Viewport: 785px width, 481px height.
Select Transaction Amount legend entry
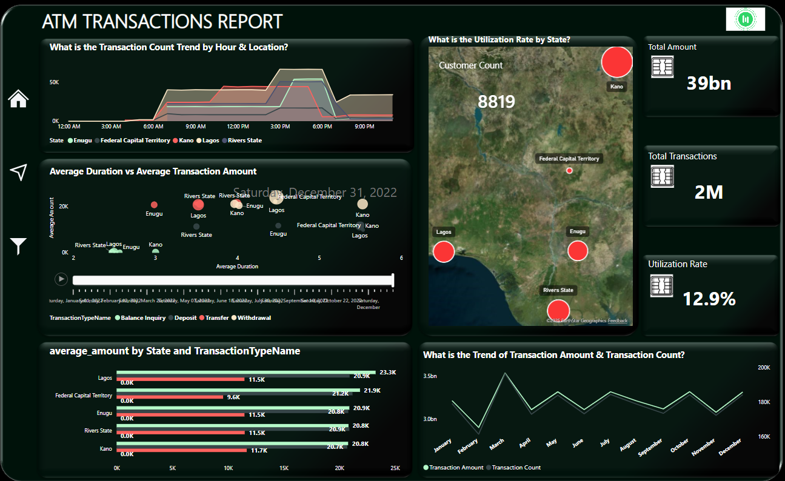coord(453,467)
